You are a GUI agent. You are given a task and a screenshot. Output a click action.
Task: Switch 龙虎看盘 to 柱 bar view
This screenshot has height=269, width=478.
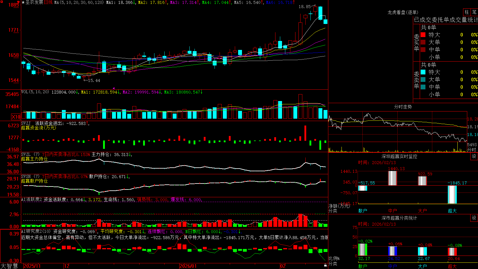467,12
